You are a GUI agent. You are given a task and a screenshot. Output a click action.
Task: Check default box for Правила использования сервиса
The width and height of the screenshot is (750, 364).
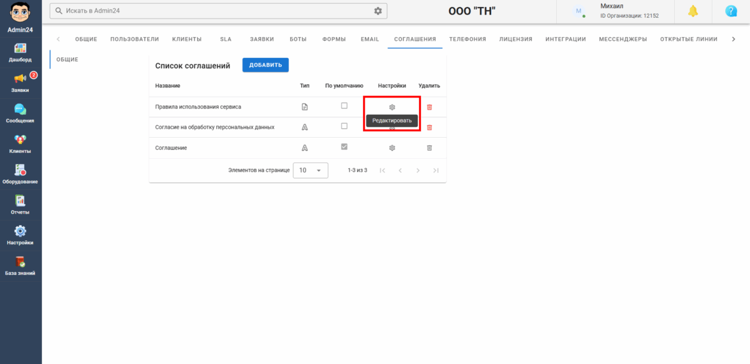click(x=344, y=106)
